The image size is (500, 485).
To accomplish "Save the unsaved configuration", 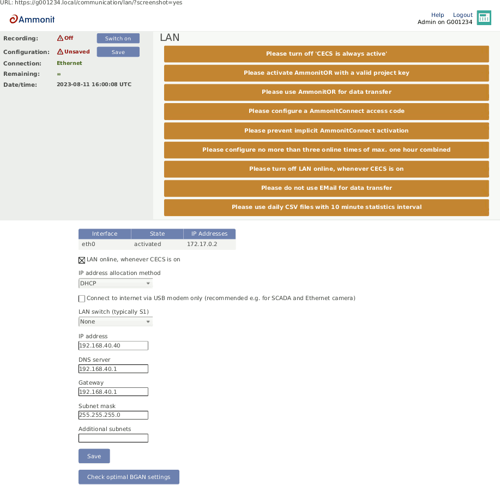I will point(118,52).
